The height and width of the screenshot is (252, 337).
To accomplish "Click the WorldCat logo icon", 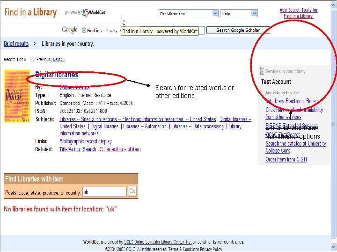I will click(x=86, y=13).
